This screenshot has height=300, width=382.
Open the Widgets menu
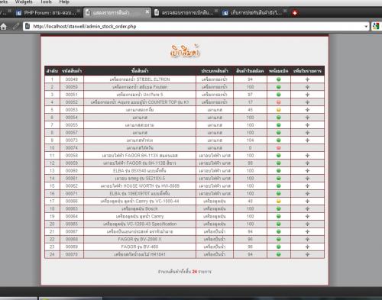click(24, 2)
